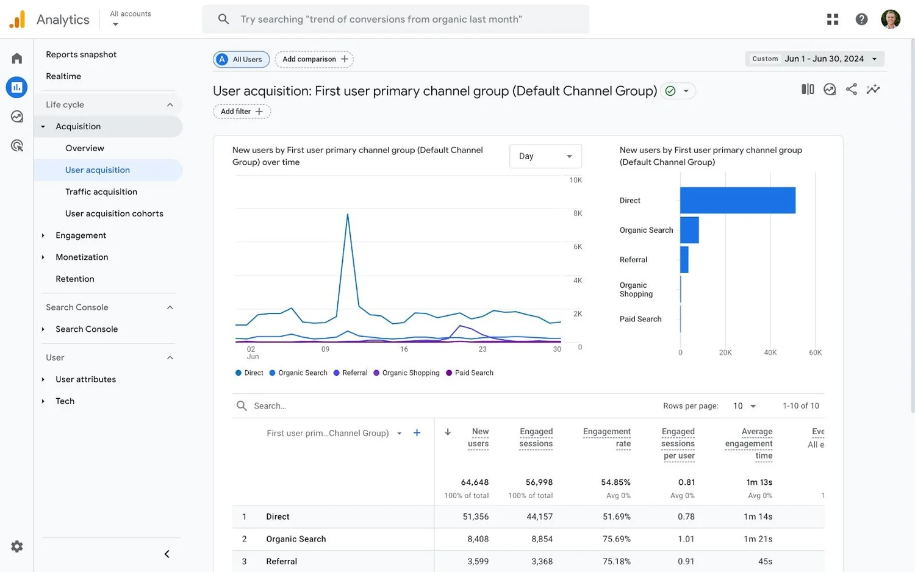The width and height of the screenshot is (915, 572).
Task: Select the Reports icon in the left rail
Action: (x=16, y=87)
